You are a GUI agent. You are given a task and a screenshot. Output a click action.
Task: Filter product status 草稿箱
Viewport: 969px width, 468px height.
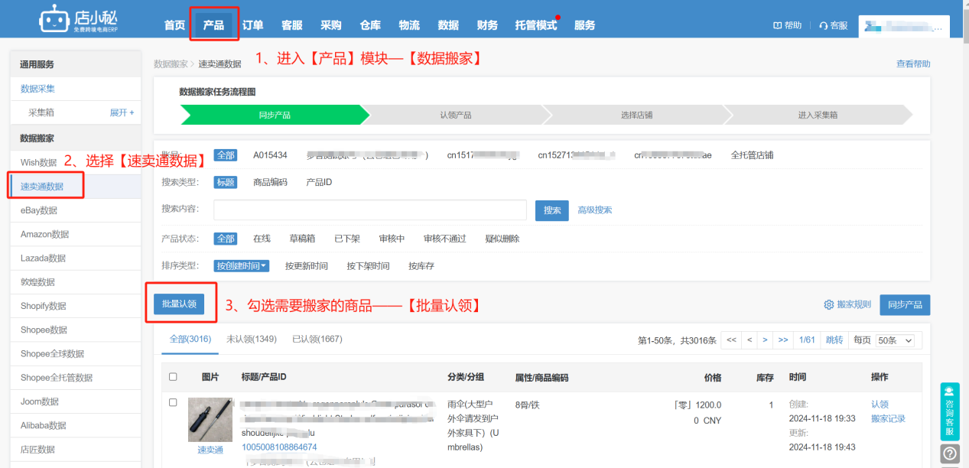coord(302,239)
